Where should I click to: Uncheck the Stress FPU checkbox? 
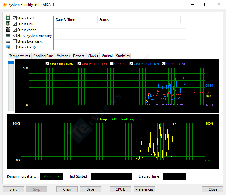(x=15, y=24)
